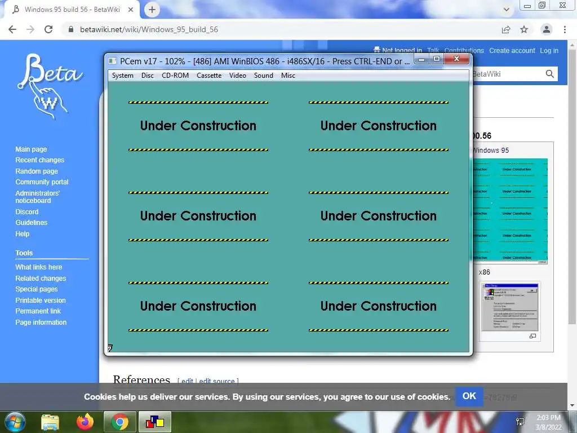The height and width of the screenshot is (433, 577).
Task: Open the Sound menu in PCem
Action: tap(264, 76)
